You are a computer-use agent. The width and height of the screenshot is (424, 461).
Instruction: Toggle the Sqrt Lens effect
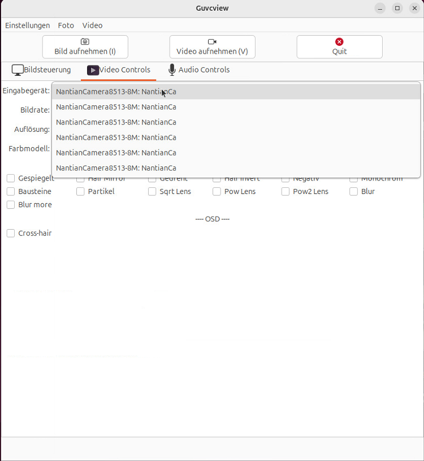pyautogui.click(x=152, y=191)
